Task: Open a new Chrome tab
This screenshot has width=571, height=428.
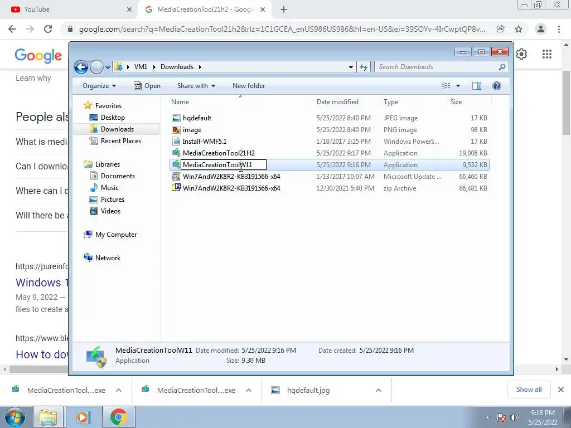Action: [284, 9]
